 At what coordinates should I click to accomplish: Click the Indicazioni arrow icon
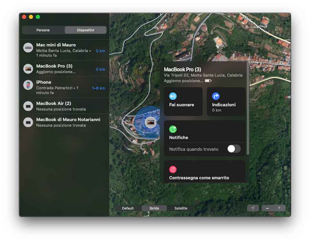coord(216,96)
